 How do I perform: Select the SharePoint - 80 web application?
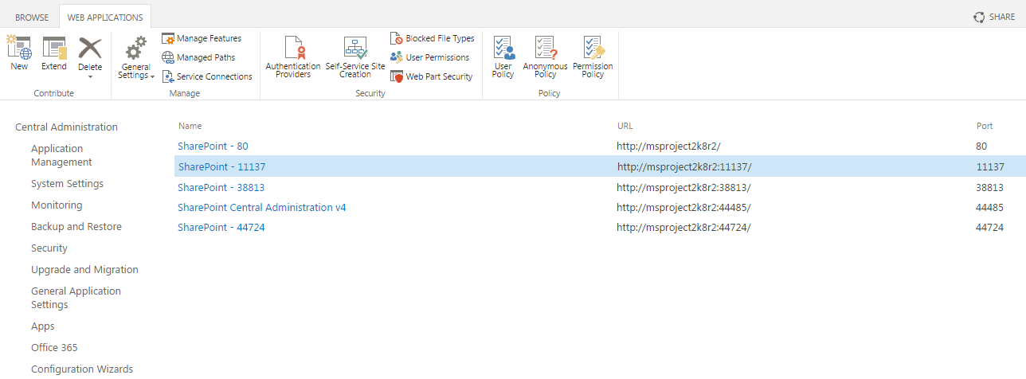213,146
